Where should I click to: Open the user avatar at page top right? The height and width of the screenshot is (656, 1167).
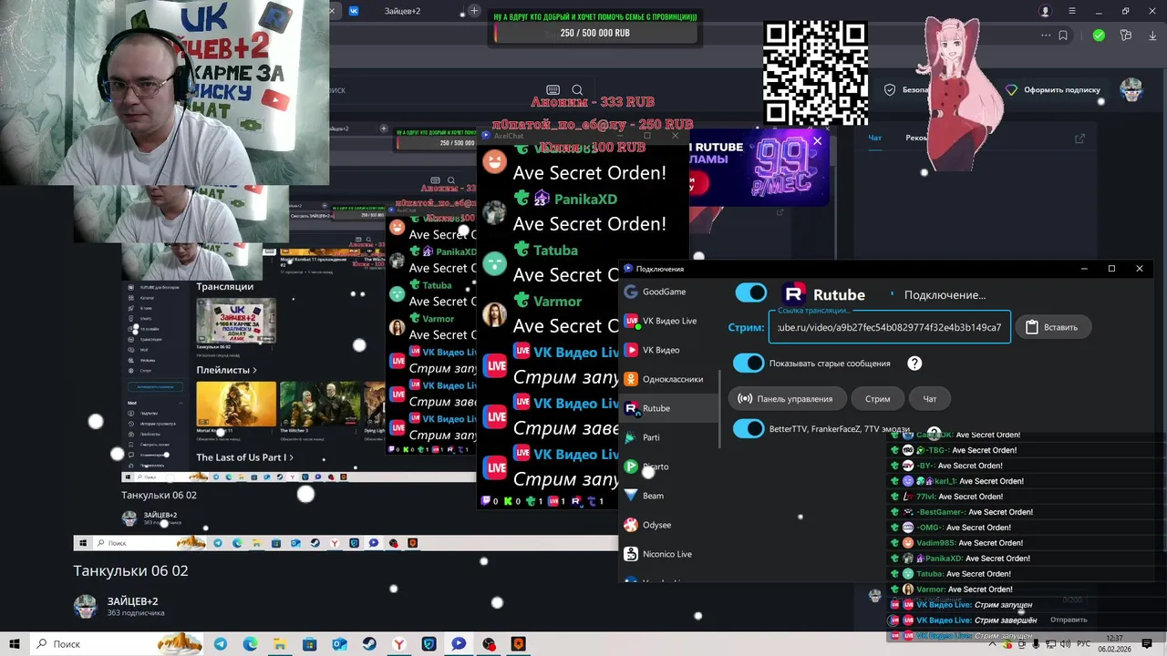[1131, 90]
